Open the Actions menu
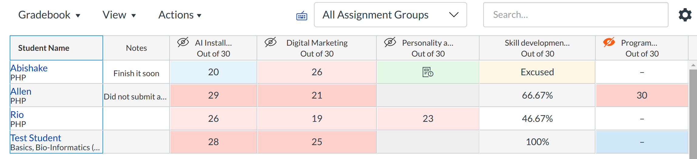 click(x=180, y=15)
